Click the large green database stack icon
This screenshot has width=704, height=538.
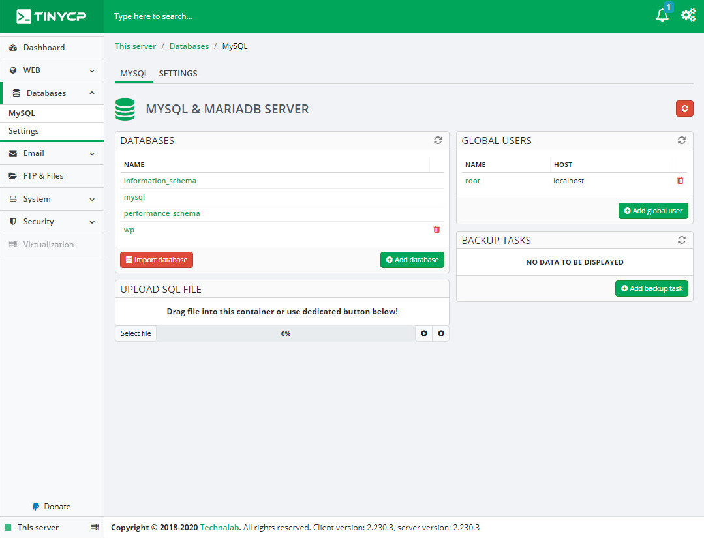(x=125, y=109)
